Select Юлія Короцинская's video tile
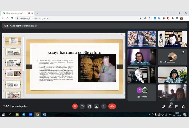This screenshot has height=128, width=189. coord(142,57)
